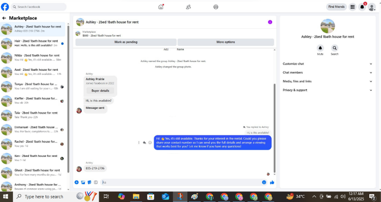
Task: Click the clock showing 12:17 AM
Action: click(x=356, y=197)
